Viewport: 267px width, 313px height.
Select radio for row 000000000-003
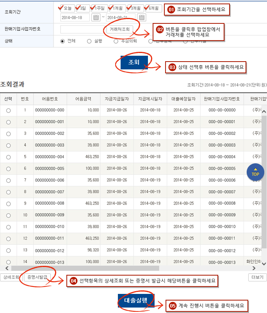(x=9, y=145)
